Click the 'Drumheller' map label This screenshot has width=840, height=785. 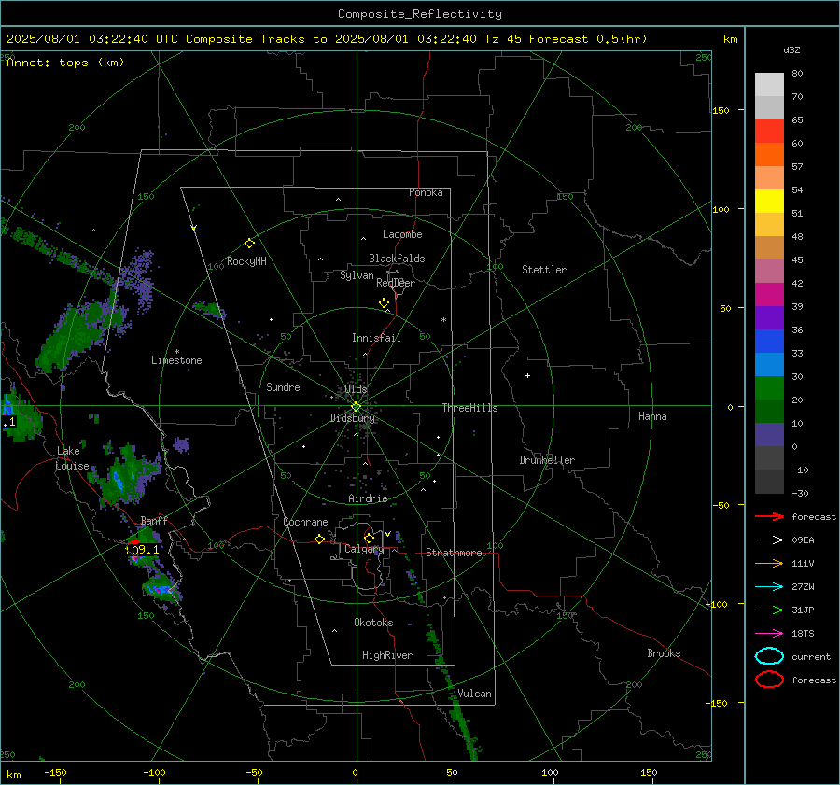click(x=547, y=460)
